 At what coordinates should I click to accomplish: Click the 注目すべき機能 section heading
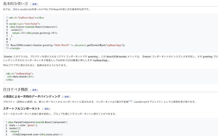pyautogui.click(x=16, y=89)
